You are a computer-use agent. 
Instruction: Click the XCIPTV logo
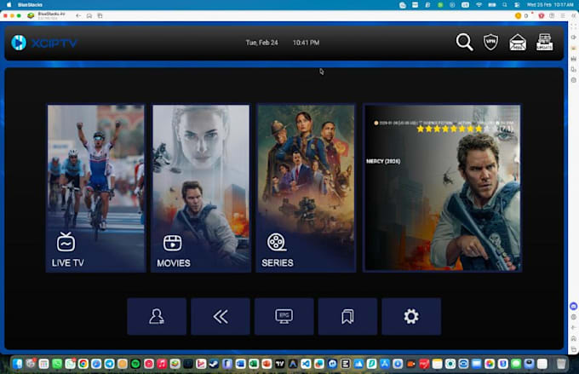44,43
